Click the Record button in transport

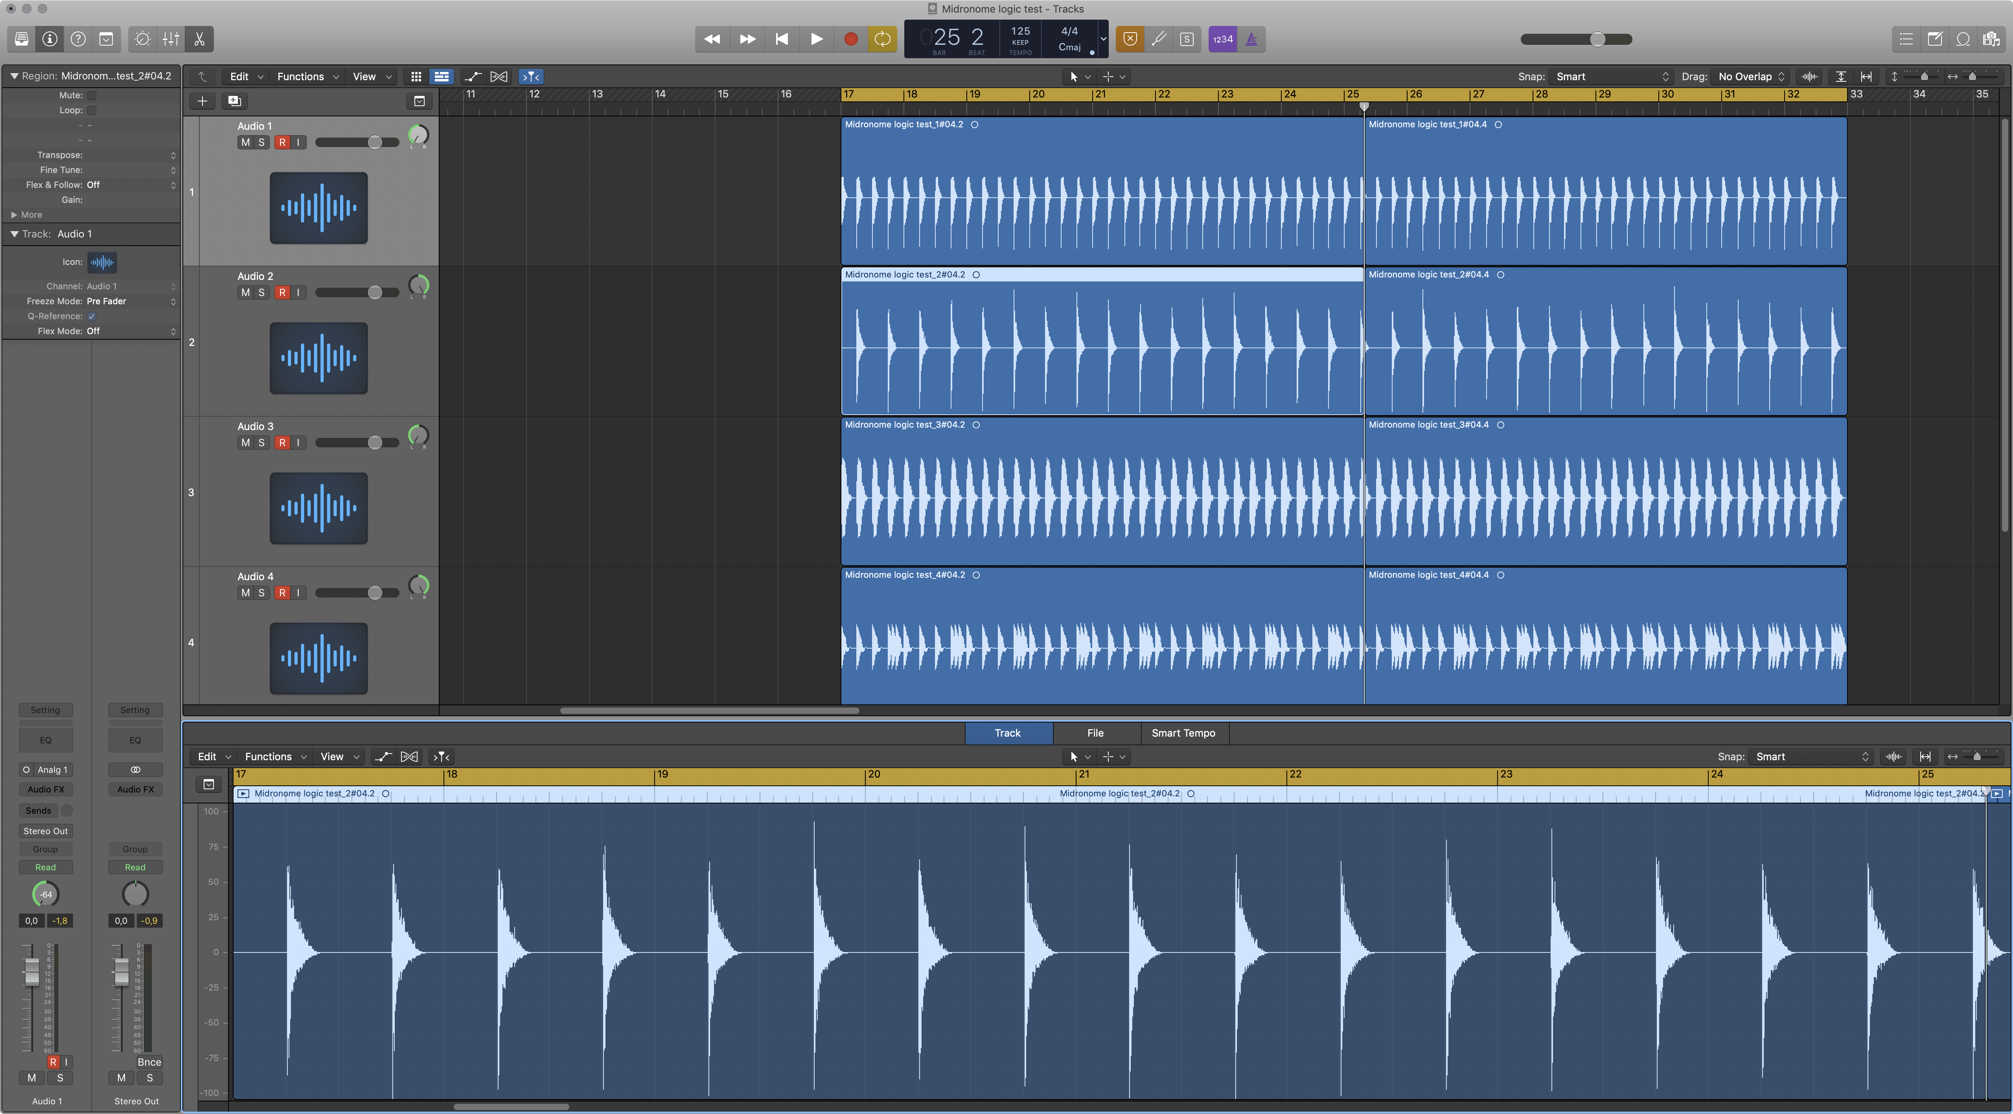tap(851, 39)
